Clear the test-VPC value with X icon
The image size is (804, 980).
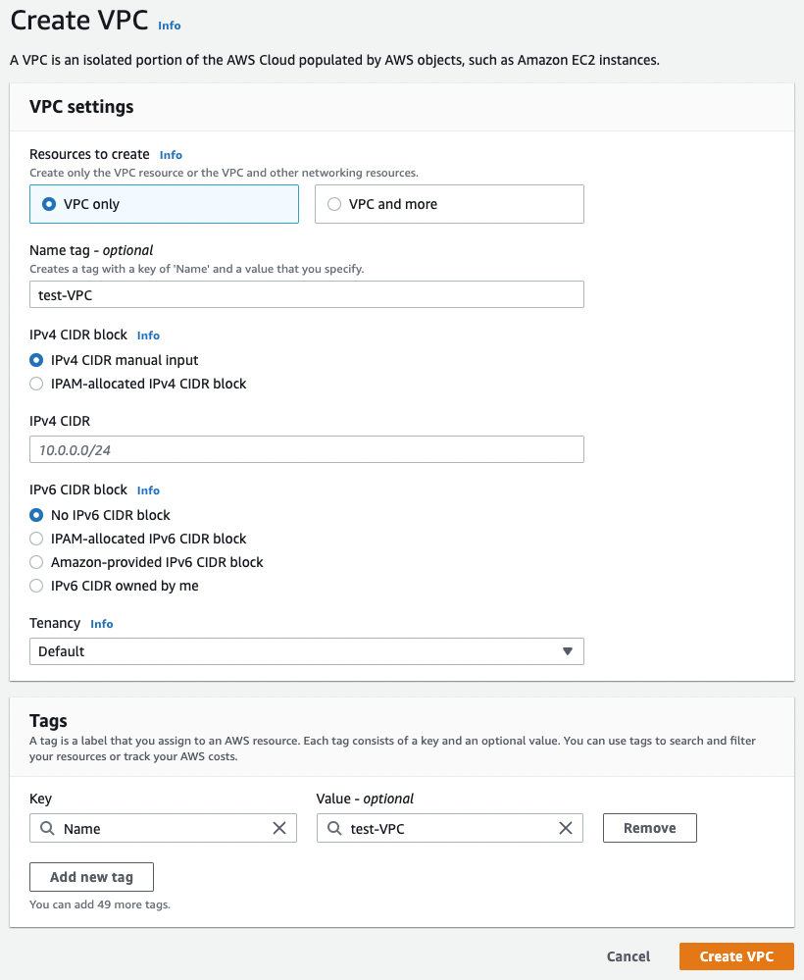click(x=566, y=828)
